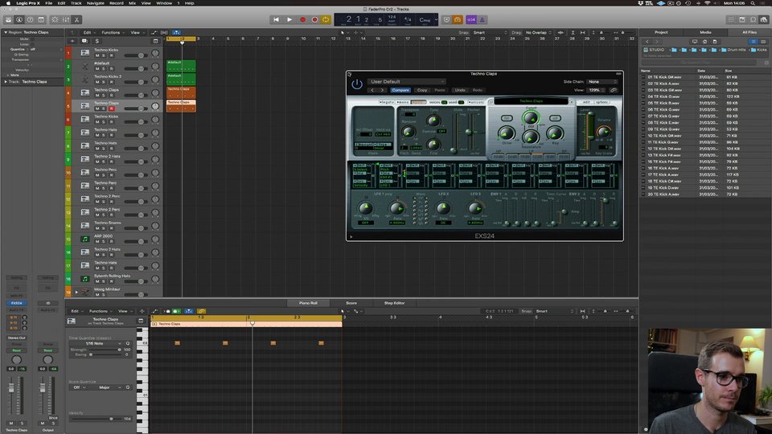This screenshot has height=434, width=772.
Task: Click the Compare button in EXS24
Action: click(400, 90)
